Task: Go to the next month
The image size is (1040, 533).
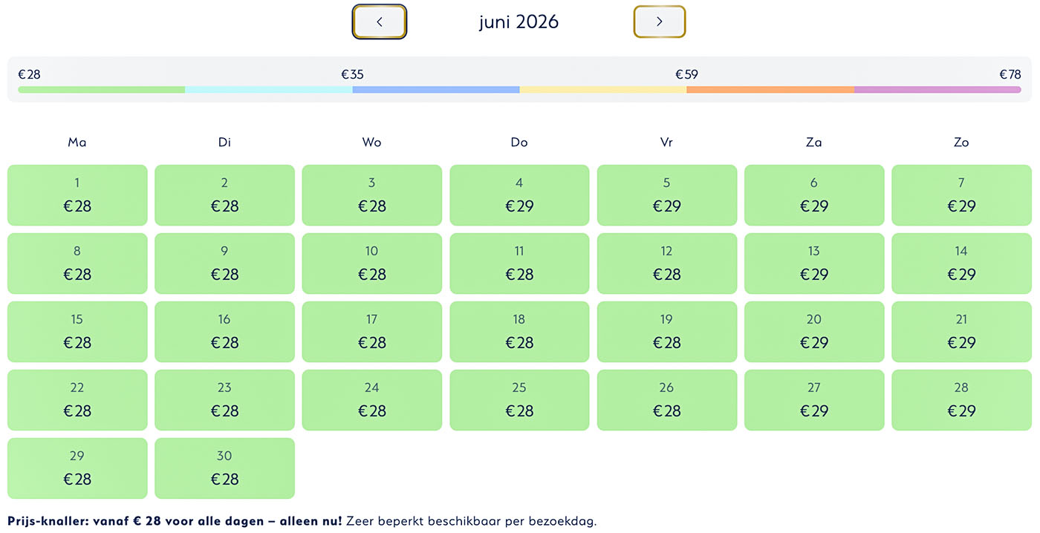Action: (659, 22)
